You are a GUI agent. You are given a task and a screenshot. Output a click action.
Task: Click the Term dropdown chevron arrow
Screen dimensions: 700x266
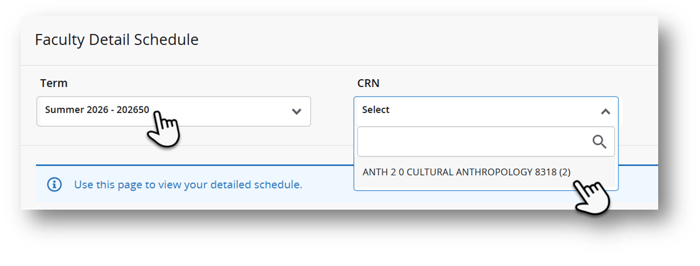pyautogui.click(x=297, y=112)
